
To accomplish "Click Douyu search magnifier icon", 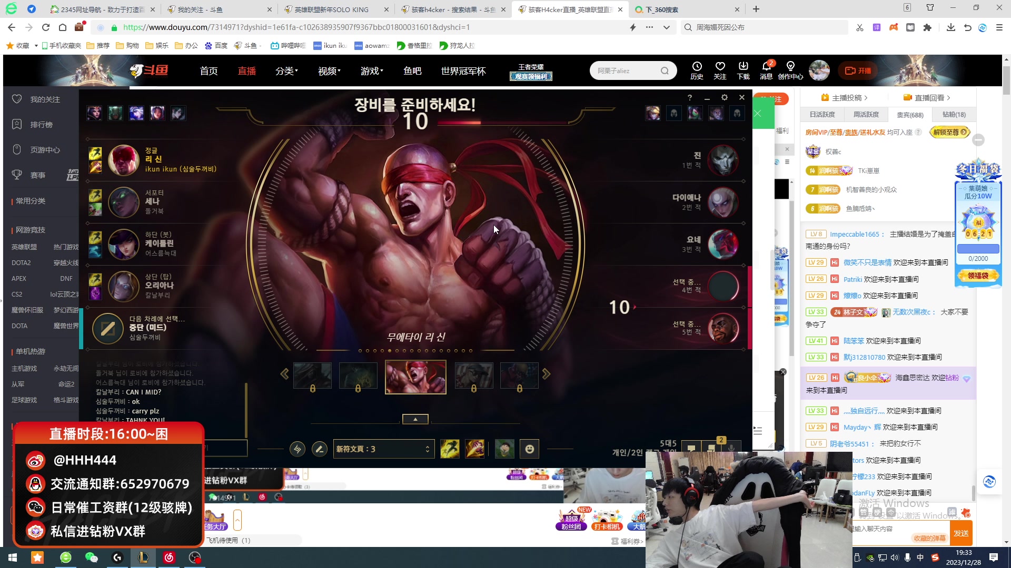I will 665,71.
